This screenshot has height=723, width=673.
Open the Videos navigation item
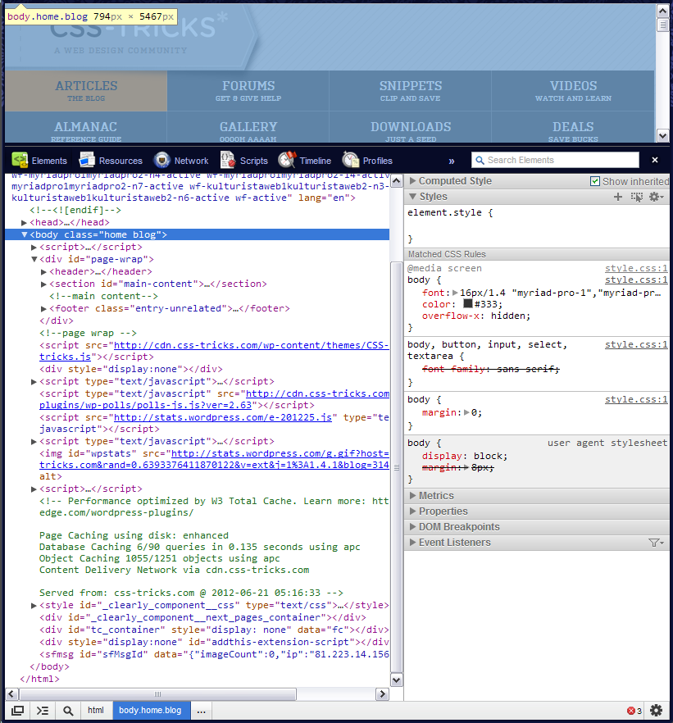pos(573,91)
